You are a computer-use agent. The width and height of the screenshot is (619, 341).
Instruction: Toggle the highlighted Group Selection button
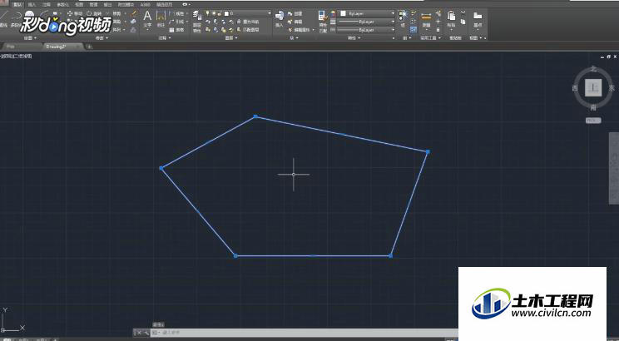413,30
